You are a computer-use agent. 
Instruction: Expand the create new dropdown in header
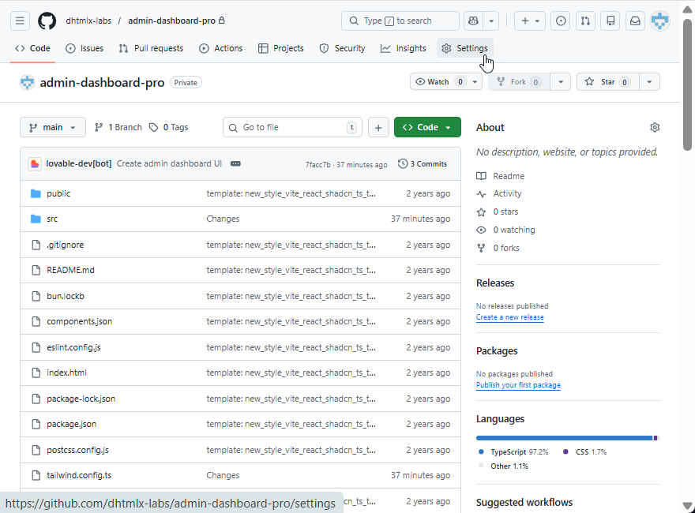[528, 21]
